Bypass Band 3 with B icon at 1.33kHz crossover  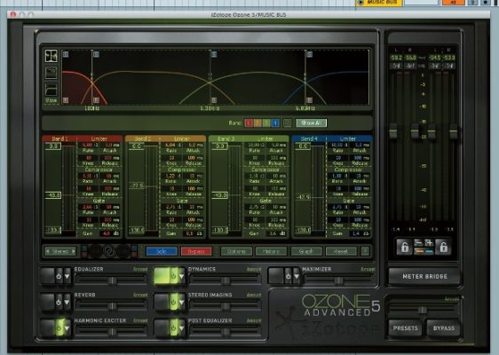(x=214, y=100)
